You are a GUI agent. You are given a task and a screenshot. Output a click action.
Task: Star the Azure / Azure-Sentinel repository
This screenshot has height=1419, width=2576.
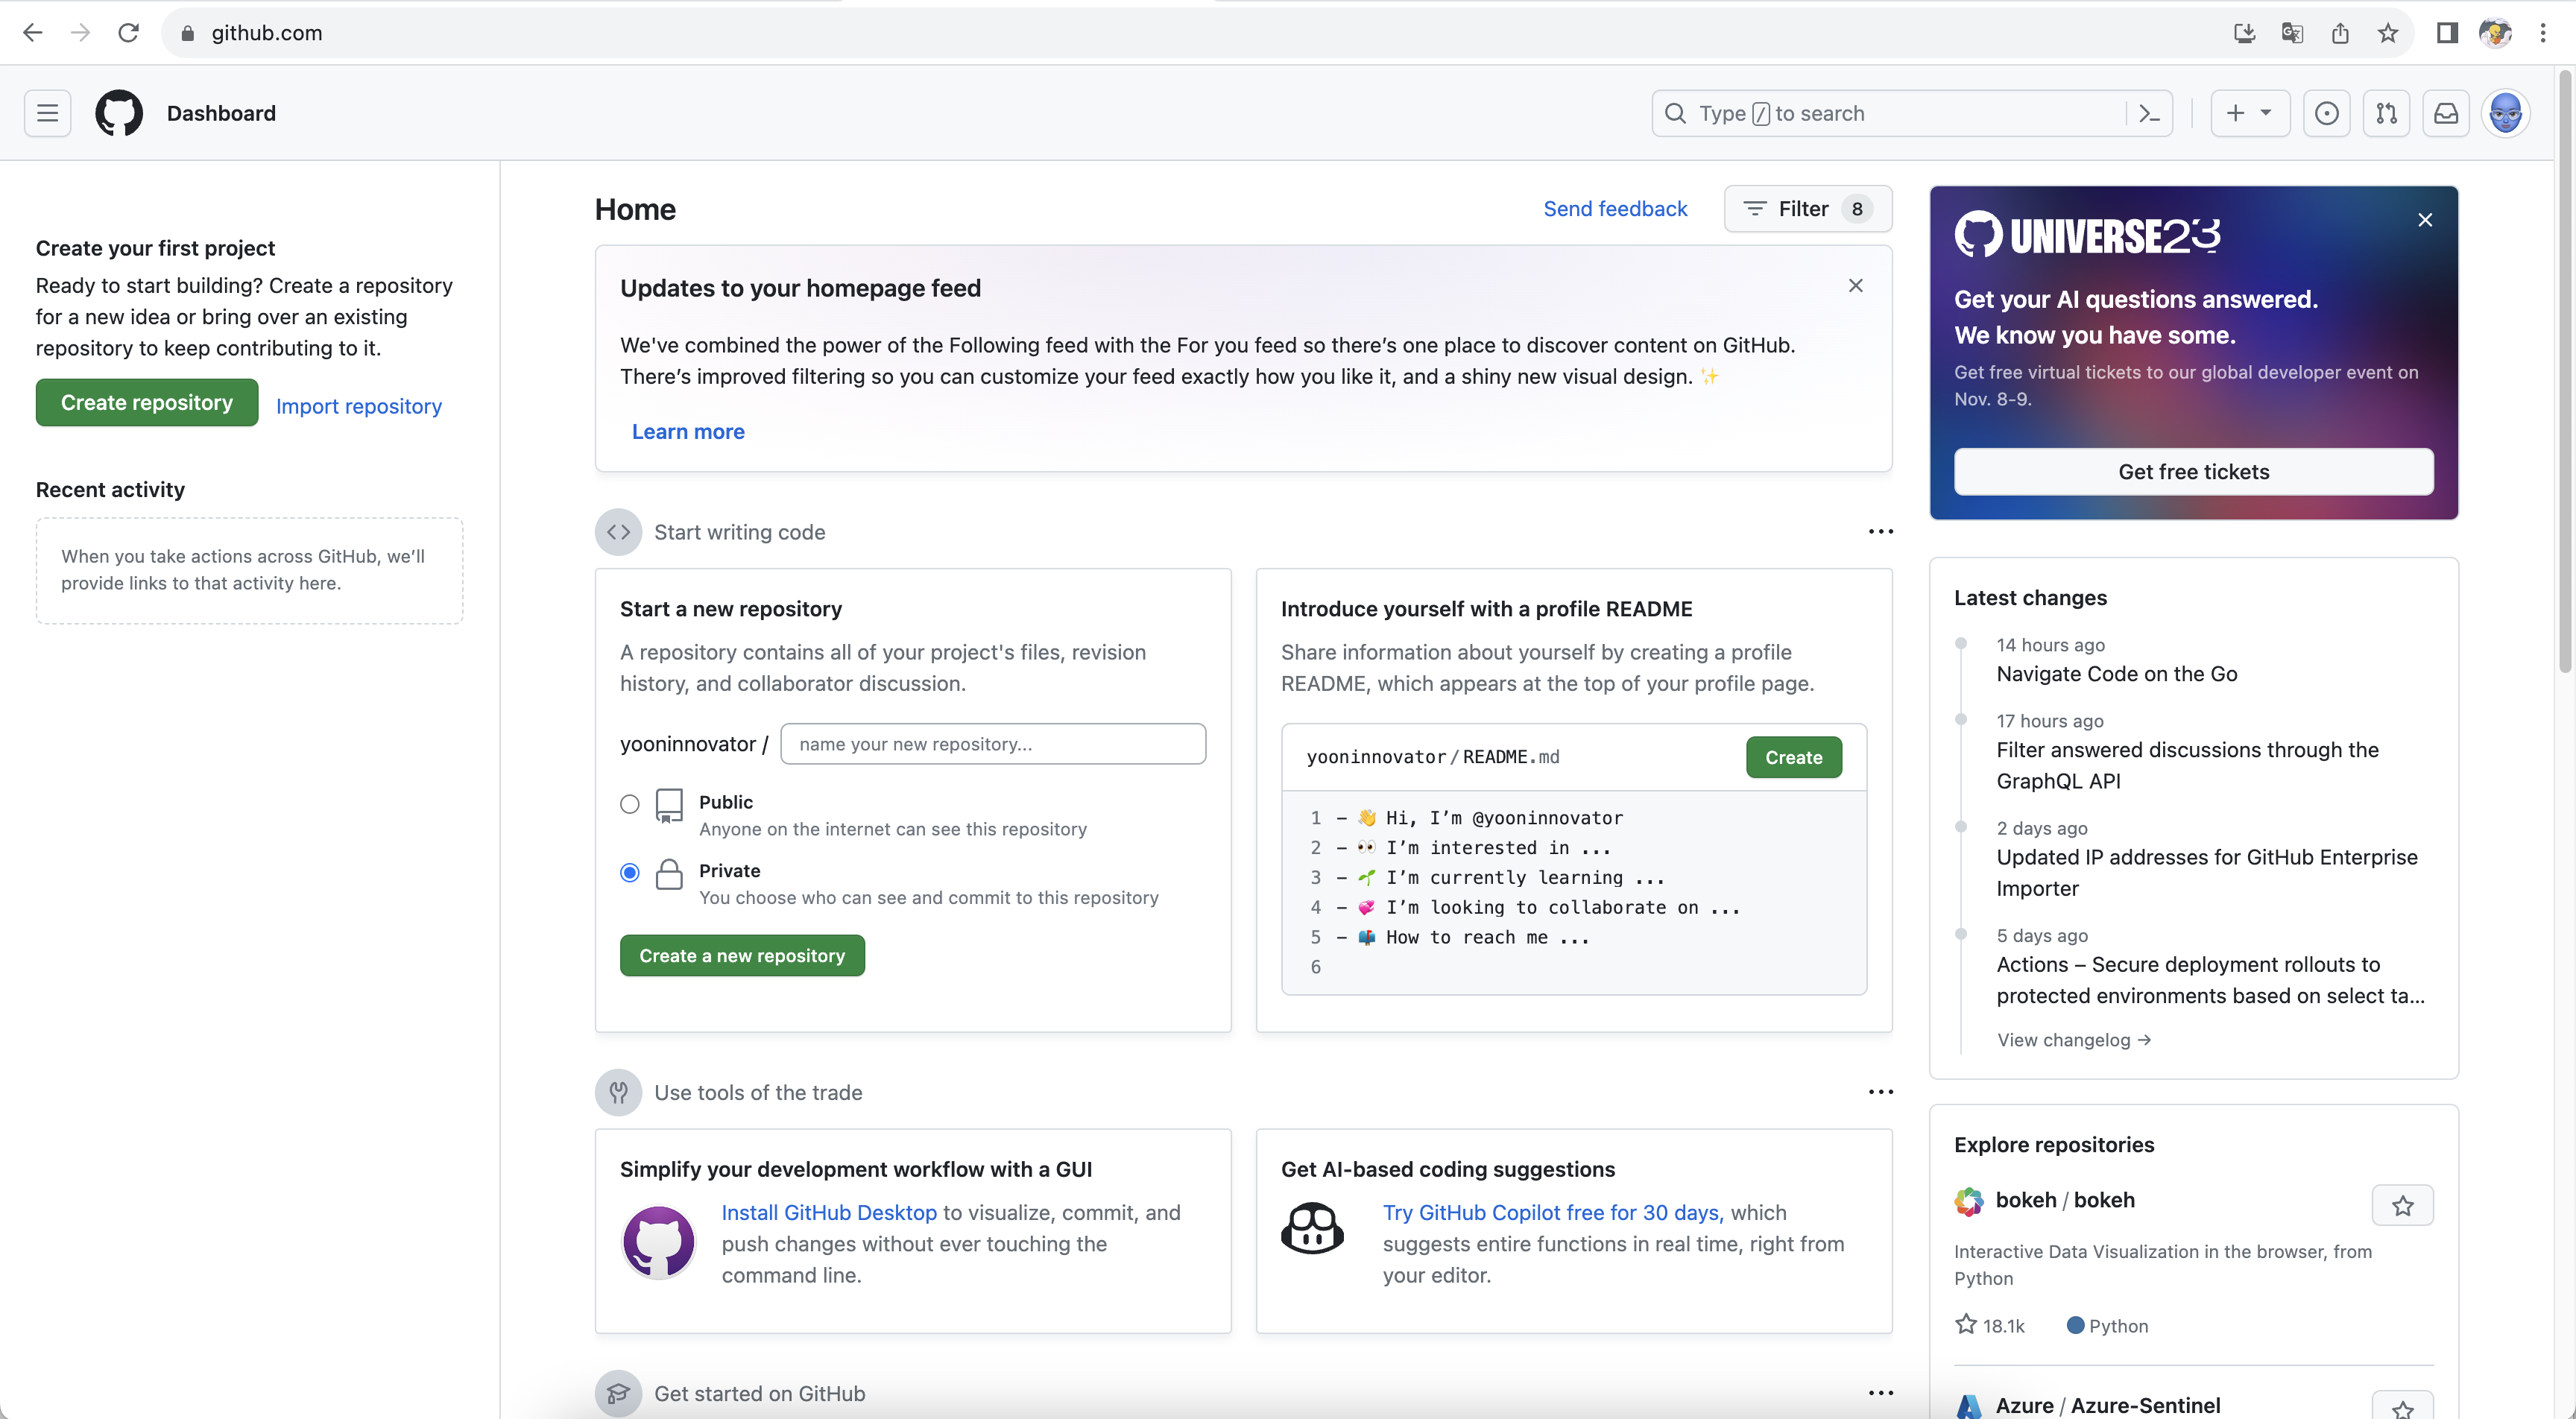[x=2402, y=1408]
